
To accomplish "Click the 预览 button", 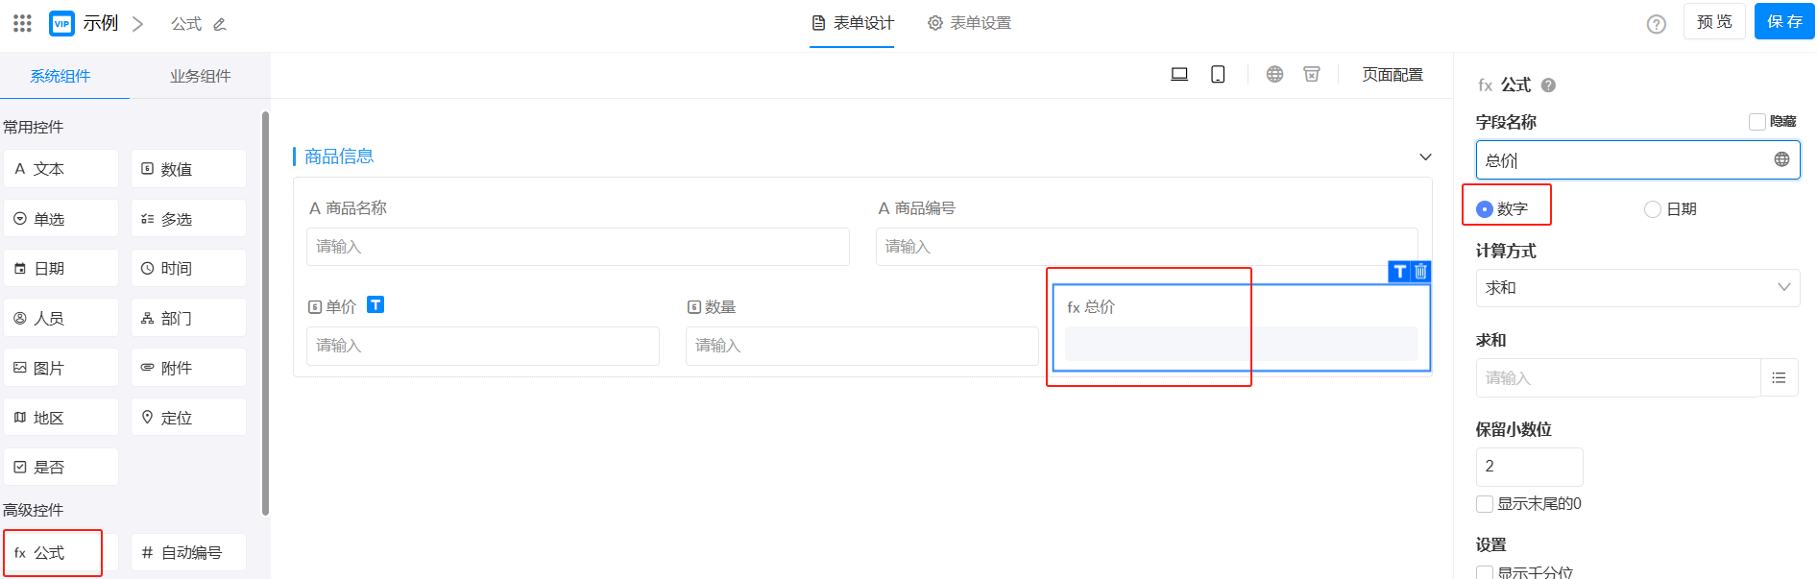I will click(1713, 21).
